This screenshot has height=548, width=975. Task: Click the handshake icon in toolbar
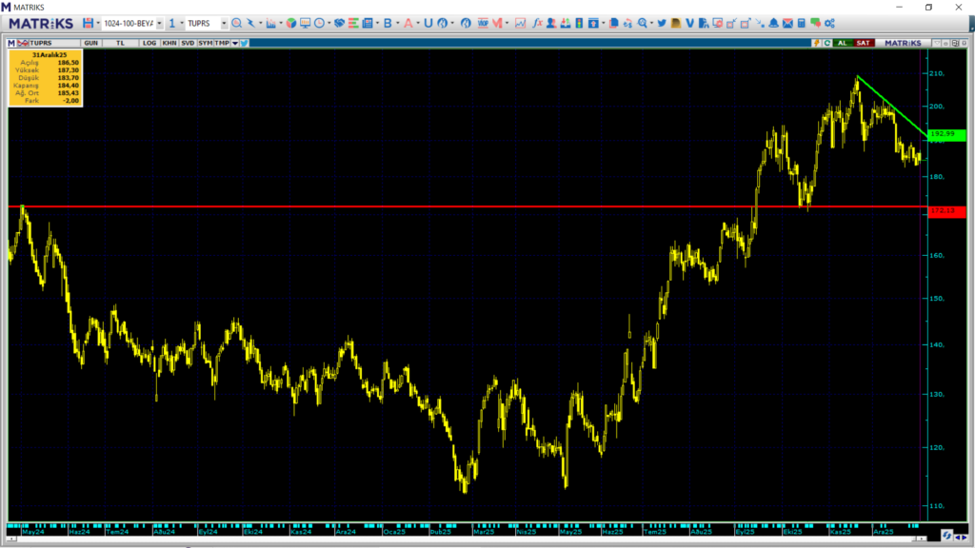(x=339, y=23)
